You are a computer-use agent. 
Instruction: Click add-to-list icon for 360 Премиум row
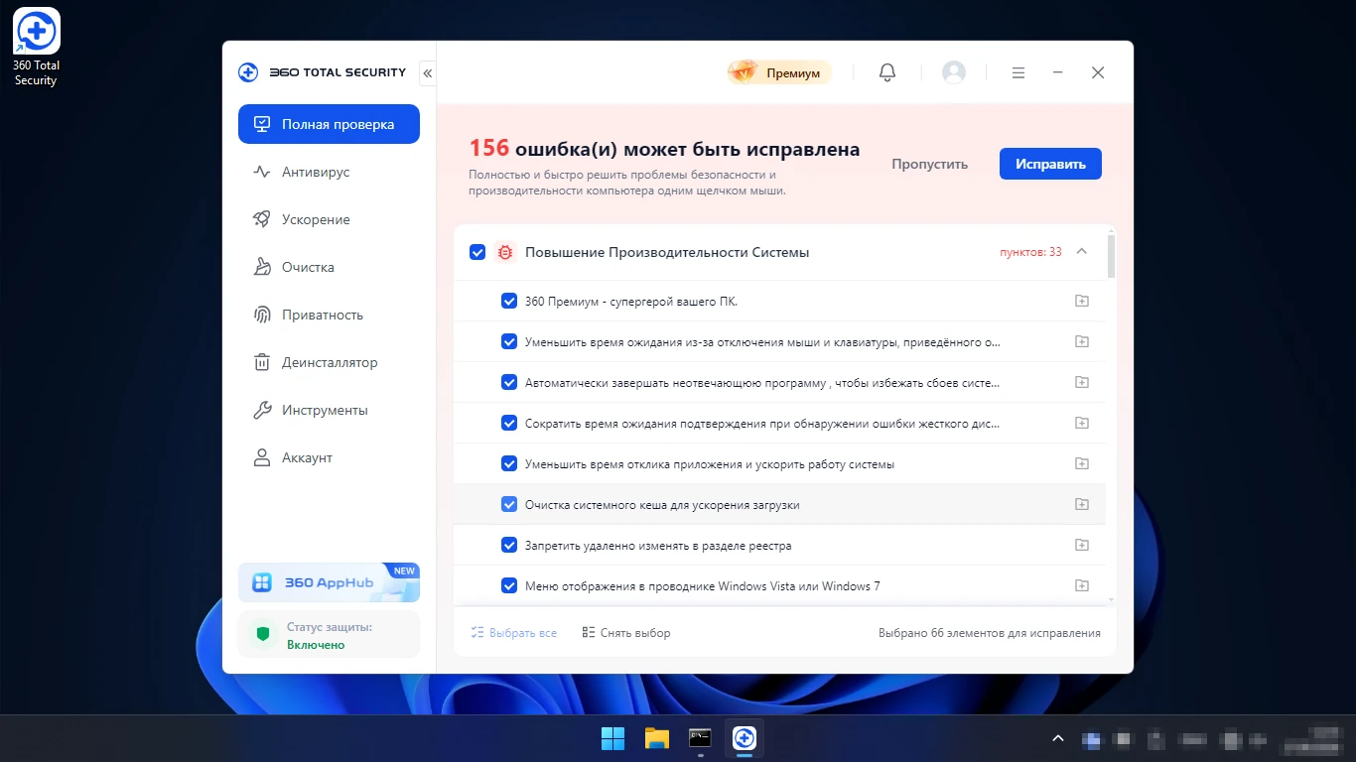tap(1082, 301)
